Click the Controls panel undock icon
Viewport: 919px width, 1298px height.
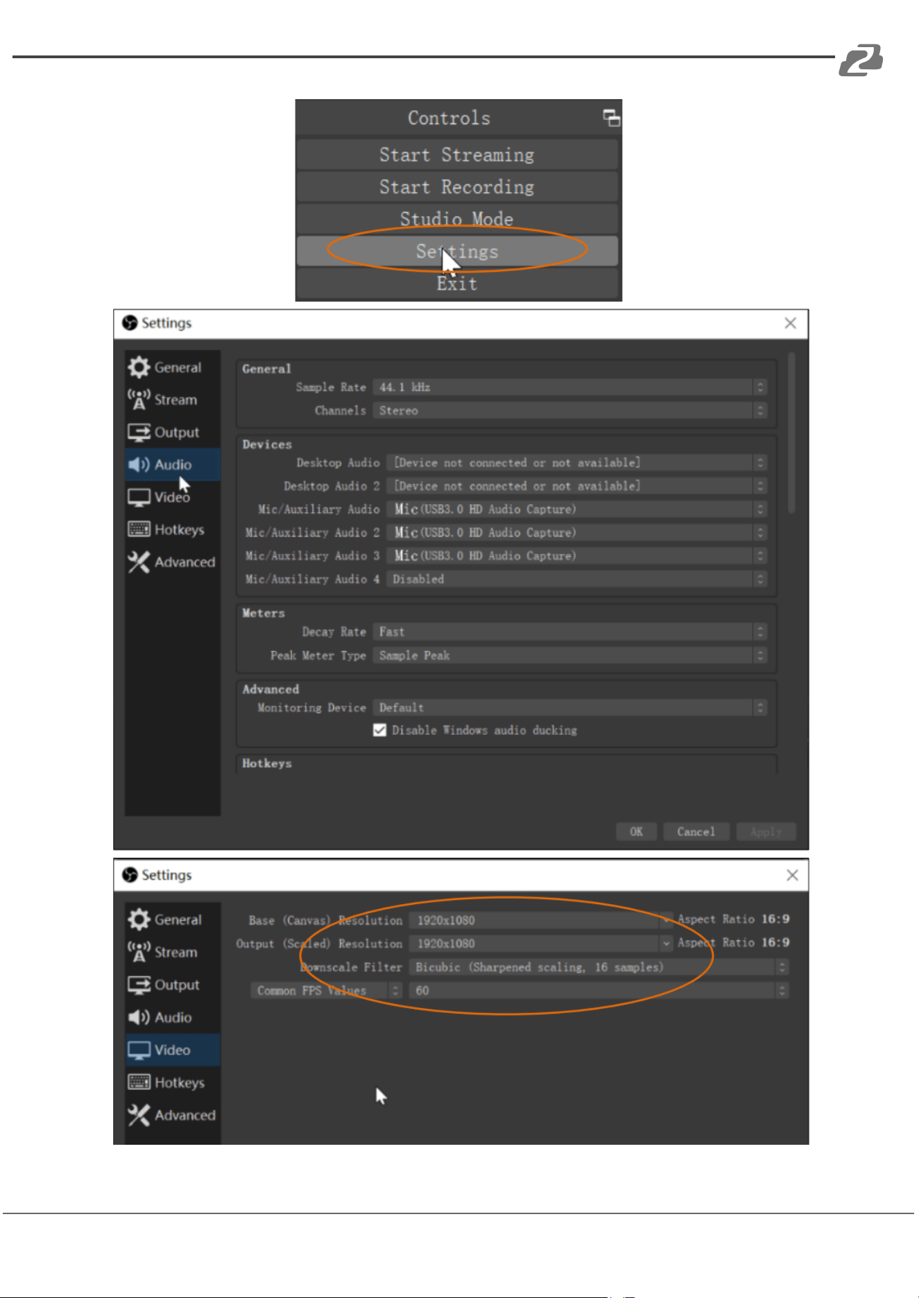click(x=611, y=119)
